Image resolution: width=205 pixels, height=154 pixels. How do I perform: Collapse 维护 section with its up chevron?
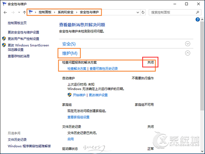(x=188, y=53)
